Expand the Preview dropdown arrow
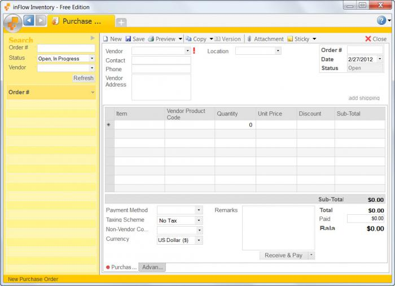 (x=181, y=39)
